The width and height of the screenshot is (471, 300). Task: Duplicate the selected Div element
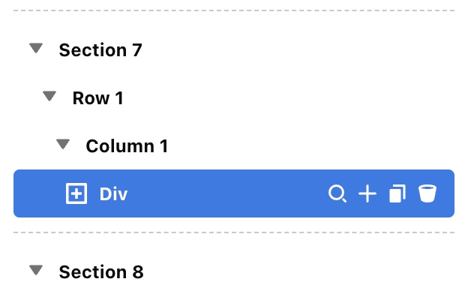click(397, 194)
